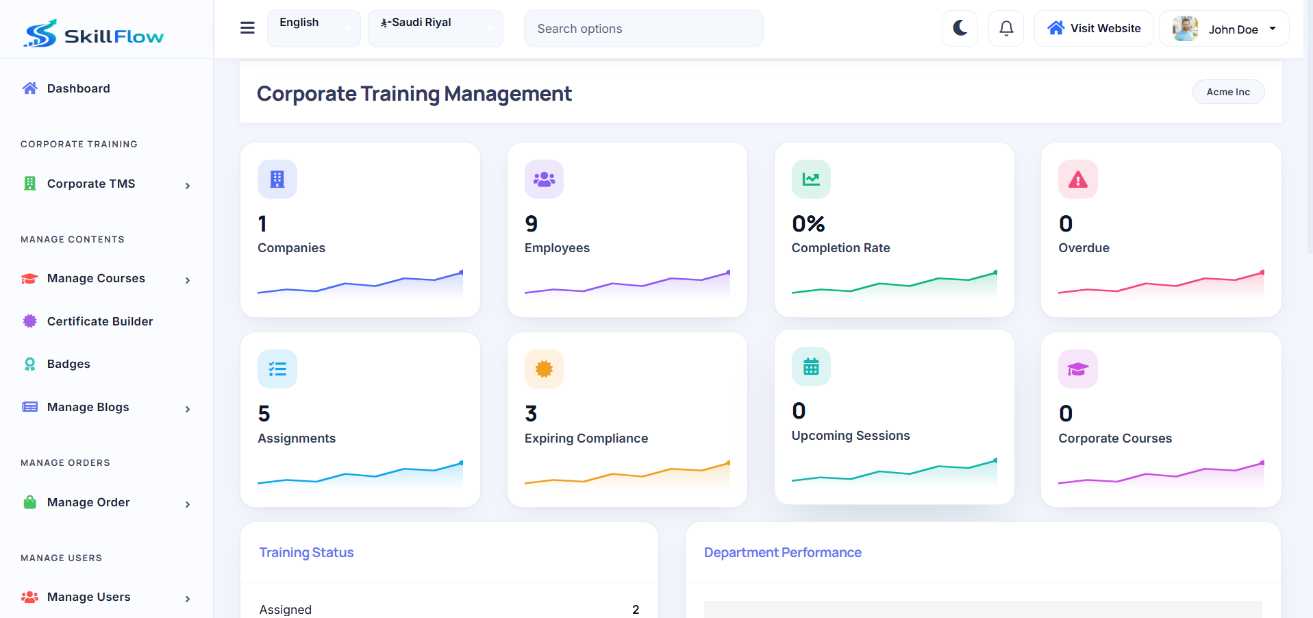1313x618 pixels.
Task: Click the Assignments checklist icon
Action: (277, 369)
